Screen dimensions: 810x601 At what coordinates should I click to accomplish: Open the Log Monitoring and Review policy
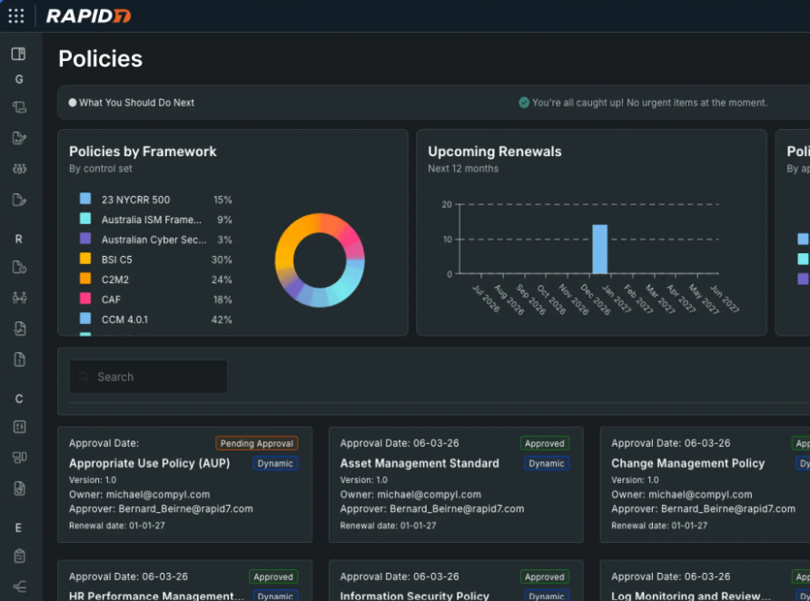705,580
